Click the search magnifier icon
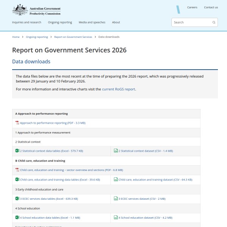 pos(214,22)
